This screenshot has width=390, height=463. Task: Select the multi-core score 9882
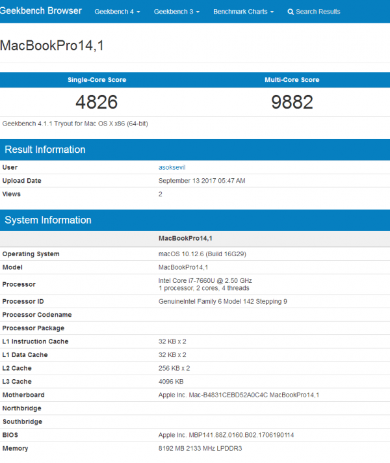tap(292, 102)
